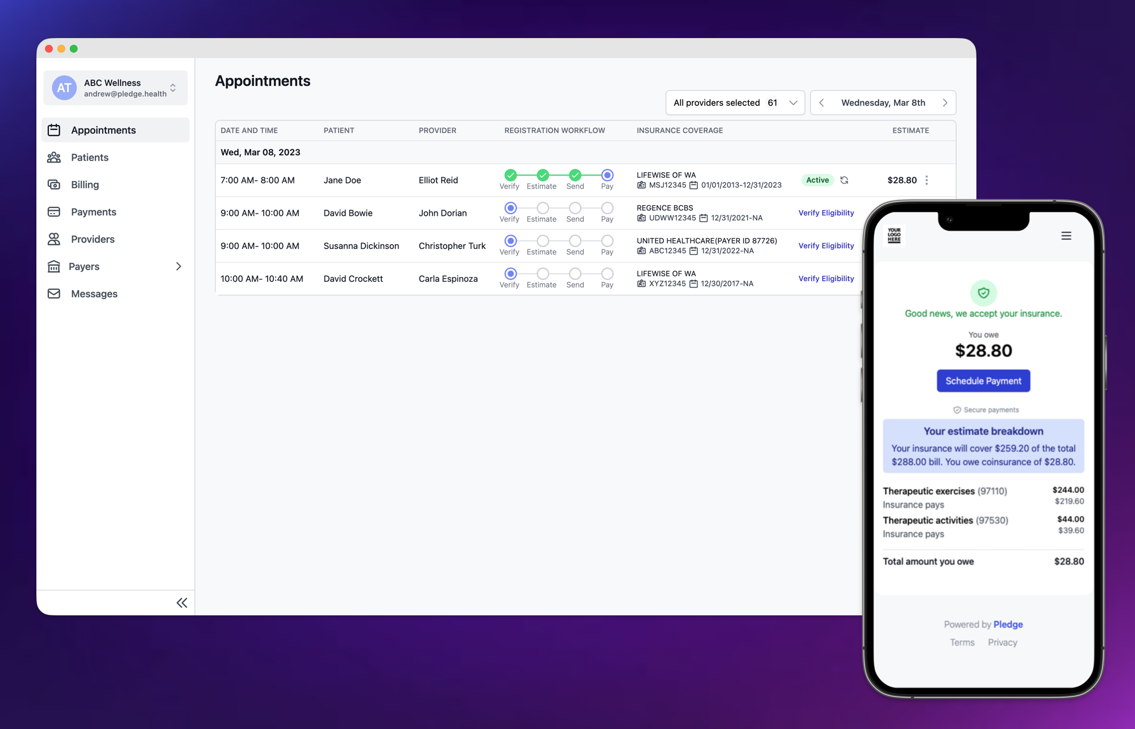Collapse the sidebar with the double-chevron

pyautogui.click(x=182, y=602)
